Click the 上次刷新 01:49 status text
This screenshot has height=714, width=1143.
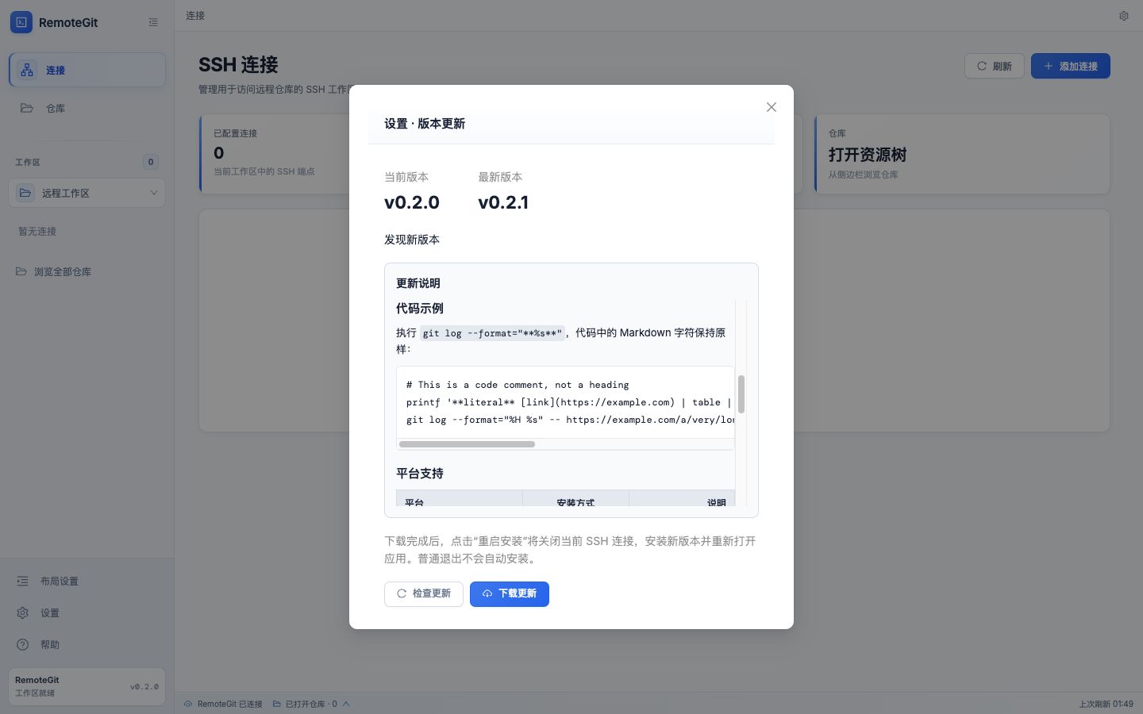[1106, 704]
